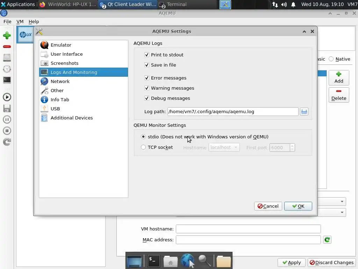The width and height of the screenshot is (358, 269).
Task: Select Info Tab settings category
Action: tap(83, 99)
